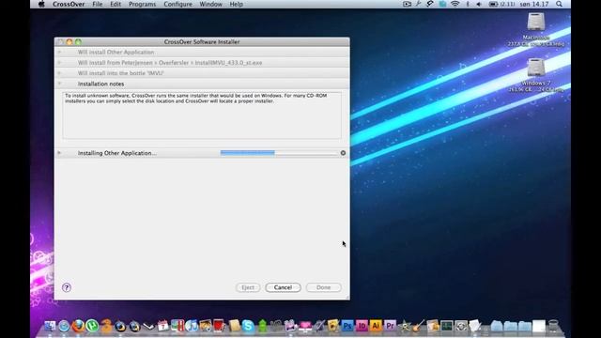
Task: Open Photoshop from the Dock
Action: [x=347, y=326]
